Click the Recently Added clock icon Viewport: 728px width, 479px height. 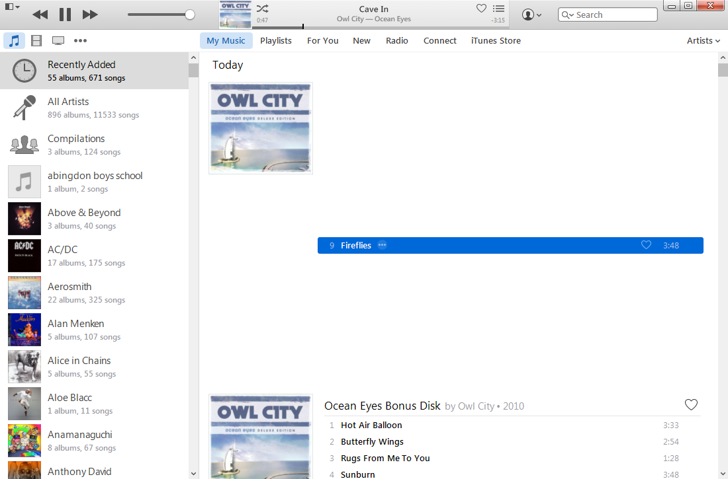pos(24,71)
